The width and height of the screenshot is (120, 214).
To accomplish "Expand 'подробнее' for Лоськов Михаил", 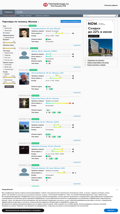I will point(77,92).
